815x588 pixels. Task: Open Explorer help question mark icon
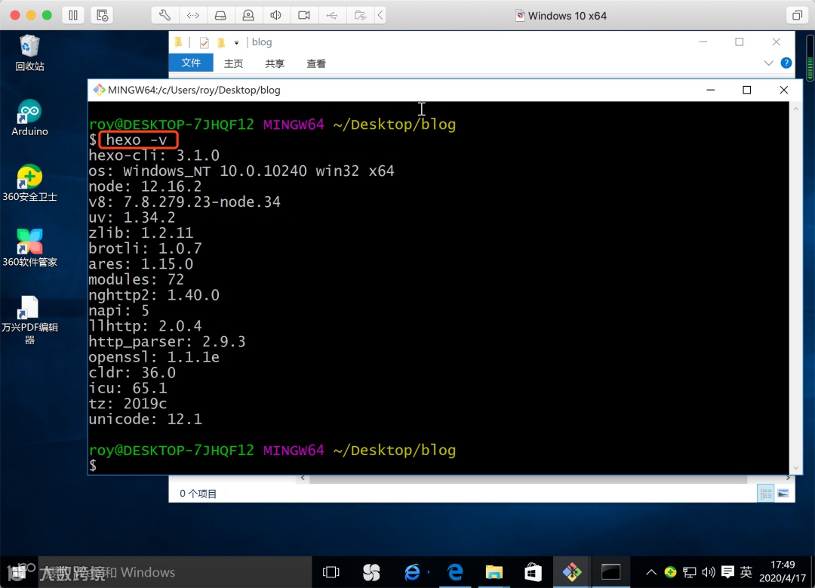click(x=786, y=63)
